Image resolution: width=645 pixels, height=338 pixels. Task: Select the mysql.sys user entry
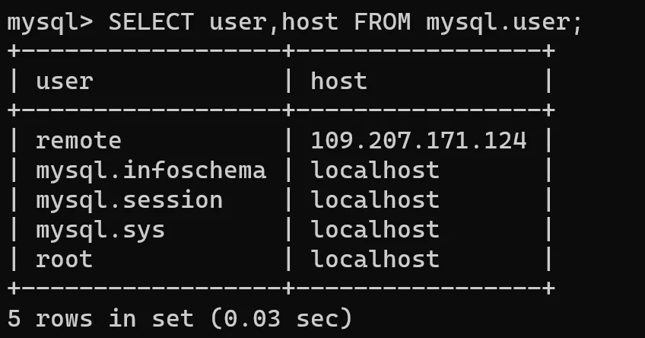[100, 229]
